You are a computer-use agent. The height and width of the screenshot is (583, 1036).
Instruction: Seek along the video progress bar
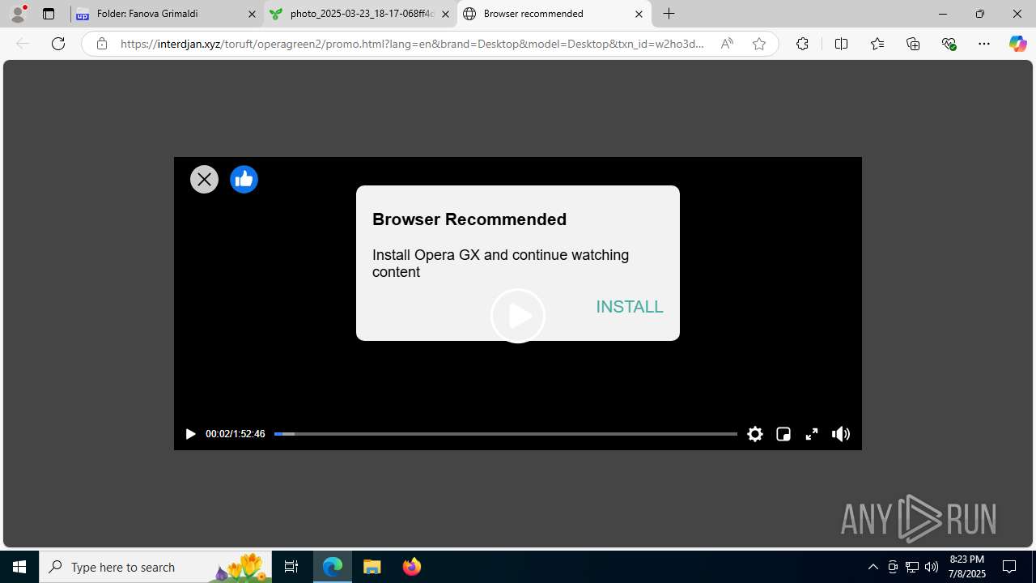click(x=506, y=434)
